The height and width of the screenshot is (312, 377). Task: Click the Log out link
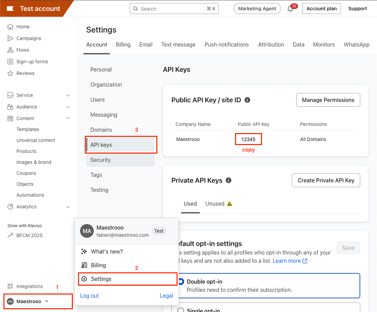coord(89,296)
